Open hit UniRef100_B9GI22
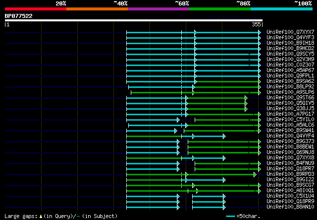The height and width of the screenshot is (220, 317). (x=290, y=180)
